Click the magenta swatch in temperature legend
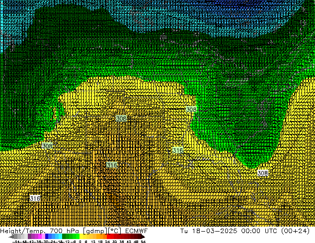 click(40, 237)
